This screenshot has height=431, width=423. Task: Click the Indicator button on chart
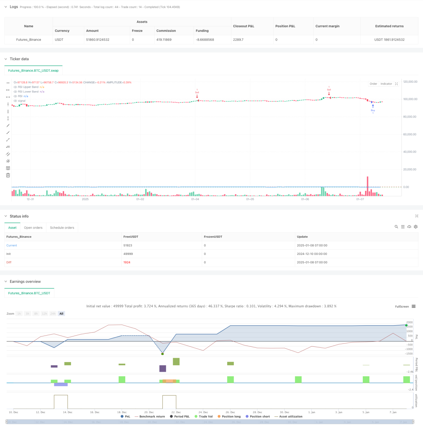point(386,84)
